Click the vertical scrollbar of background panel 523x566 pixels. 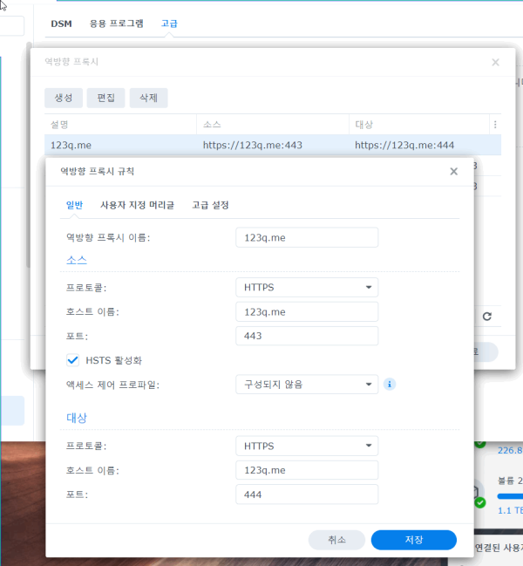click(28, 155)
